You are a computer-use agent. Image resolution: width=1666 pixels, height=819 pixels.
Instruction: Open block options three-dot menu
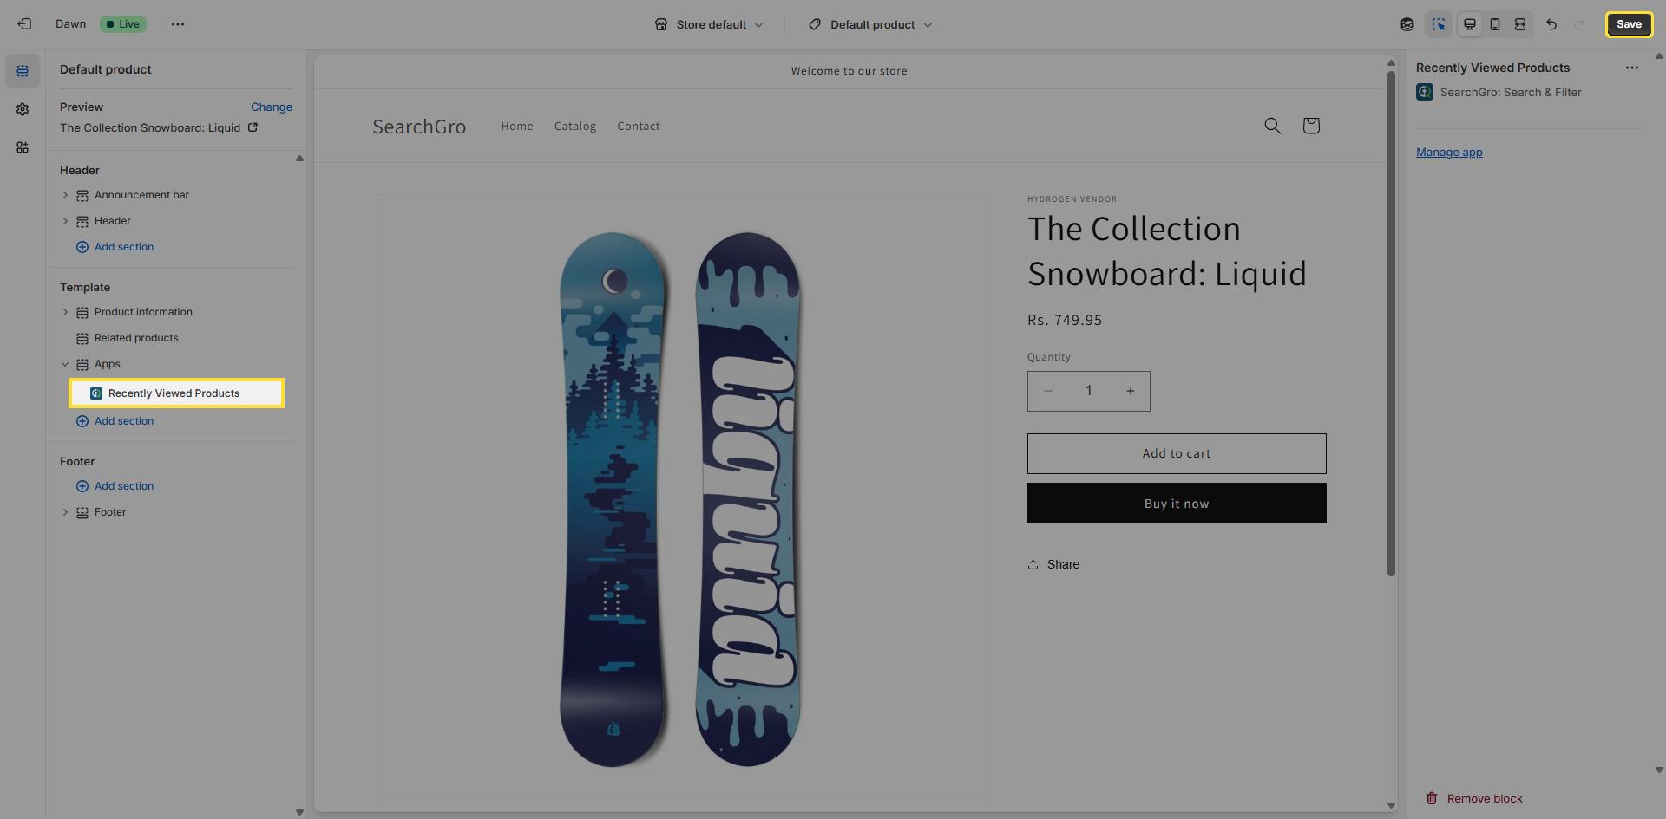tap(1631, 68)
